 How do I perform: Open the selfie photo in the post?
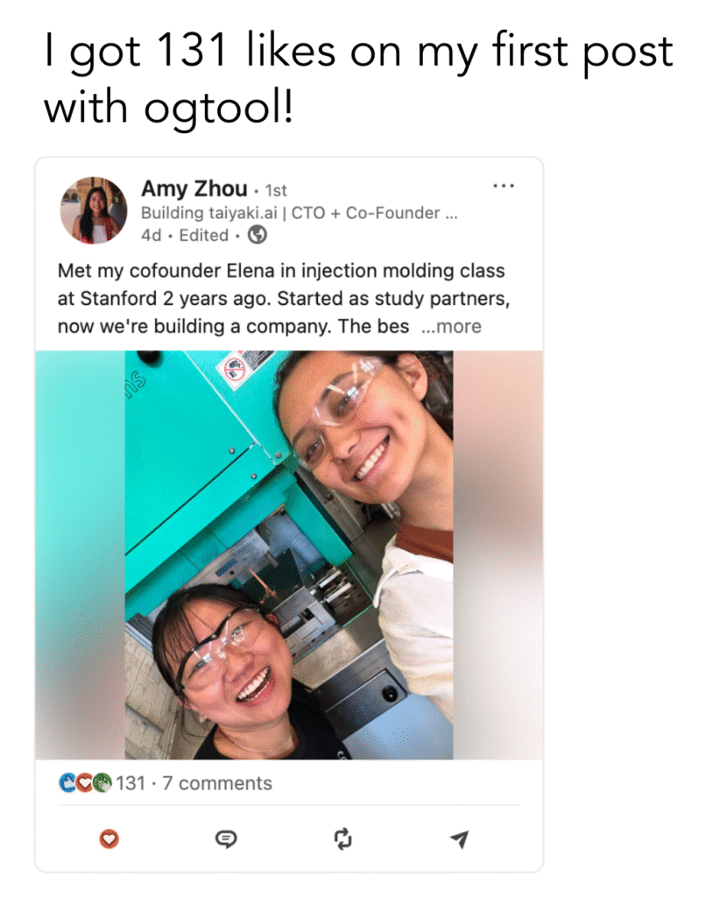click(x=289, y=554)
